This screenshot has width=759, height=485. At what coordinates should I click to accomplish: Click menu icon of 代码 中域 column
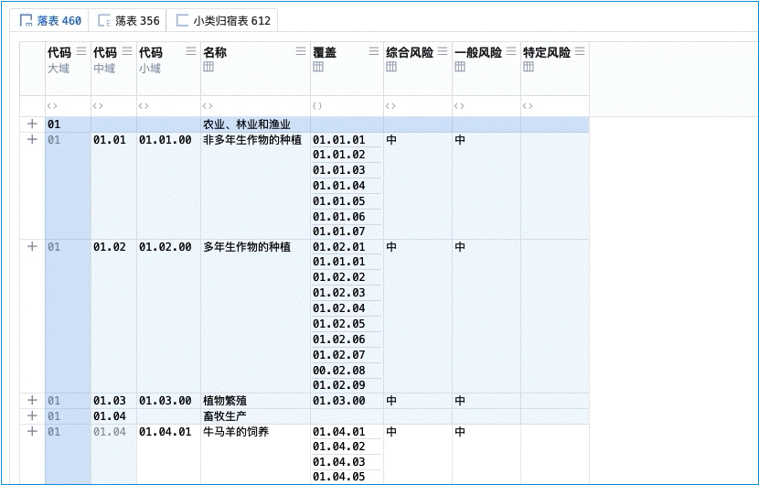pyautogui.click(x=127, y=52)
